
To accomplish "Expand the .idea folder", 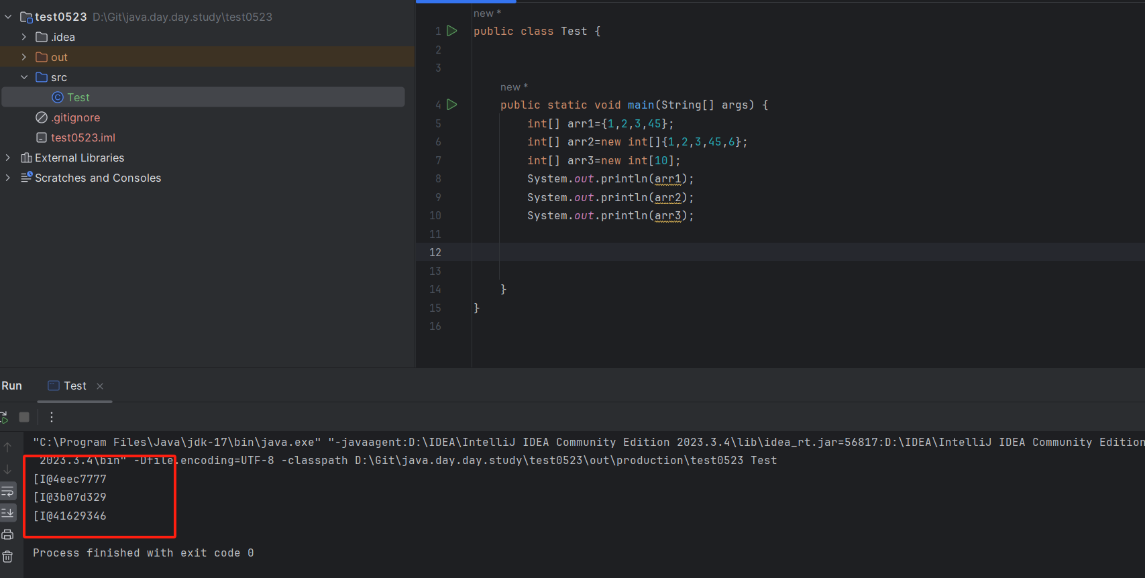I will point(24,37).
